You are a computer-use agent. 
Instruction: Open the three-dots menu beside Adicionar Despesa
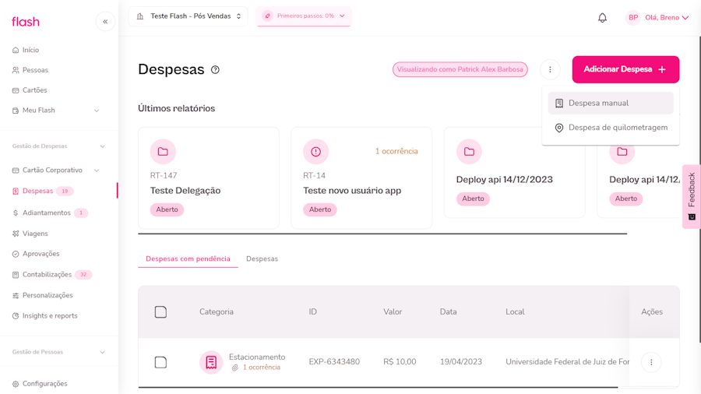click(550, 69)
